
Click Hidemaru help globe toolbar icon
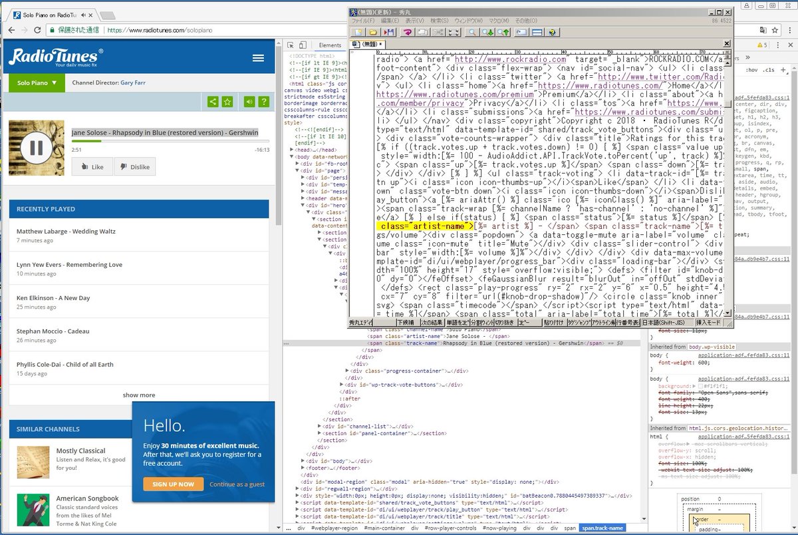click(552, 32)
